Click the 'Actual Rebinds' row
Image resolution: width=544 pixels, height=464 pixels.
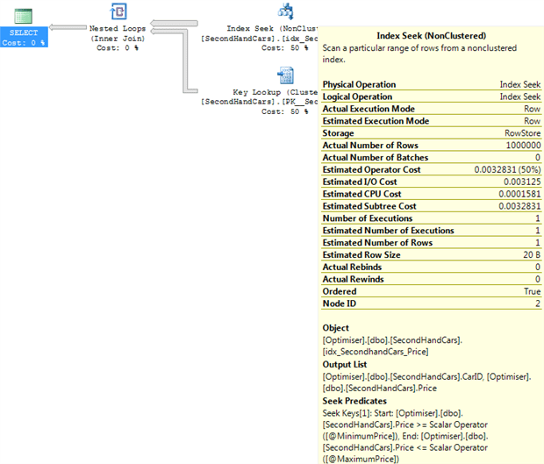[x=431, y=267]
